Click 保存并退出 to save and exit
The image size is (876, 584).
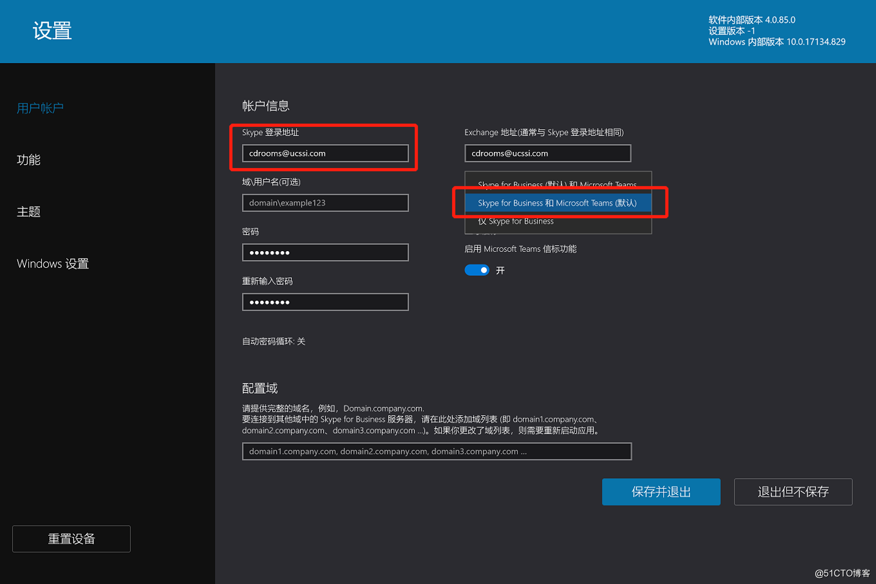(x=661, y=492)
